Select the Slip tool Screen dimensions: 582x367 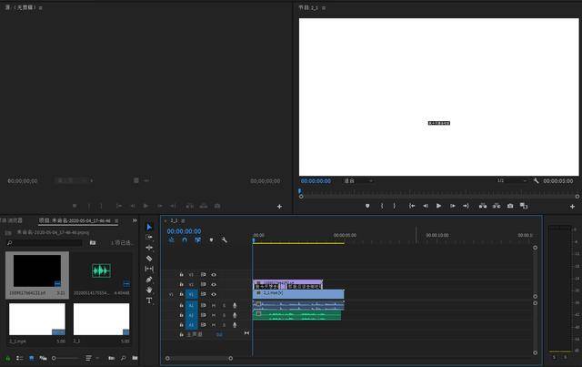149,269
